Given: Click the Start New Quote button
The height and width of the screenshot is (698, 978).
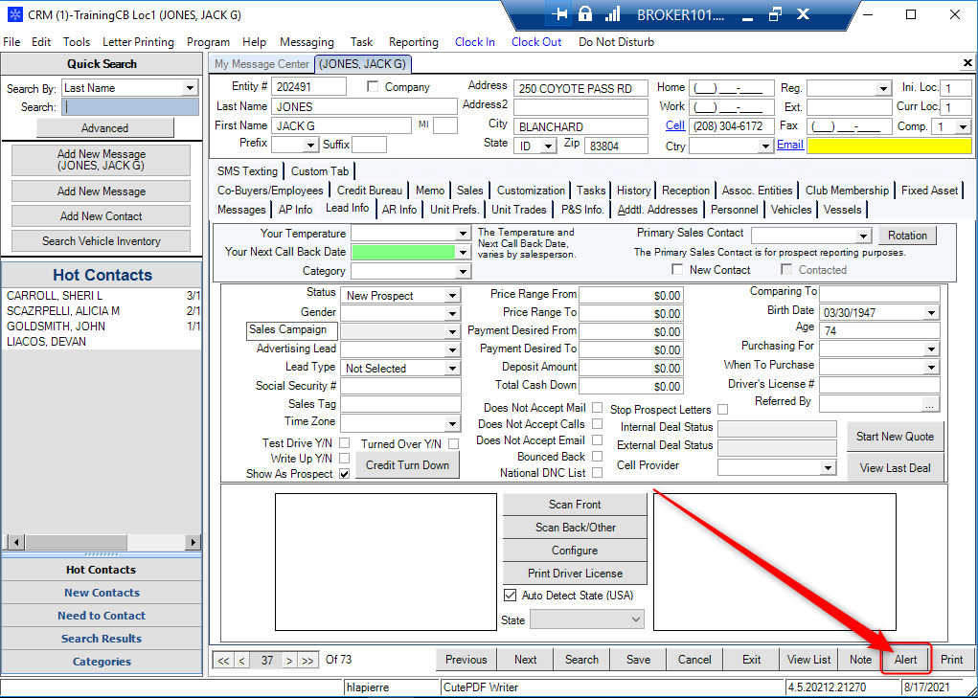Looking at the screenshot, I should 895,437.
